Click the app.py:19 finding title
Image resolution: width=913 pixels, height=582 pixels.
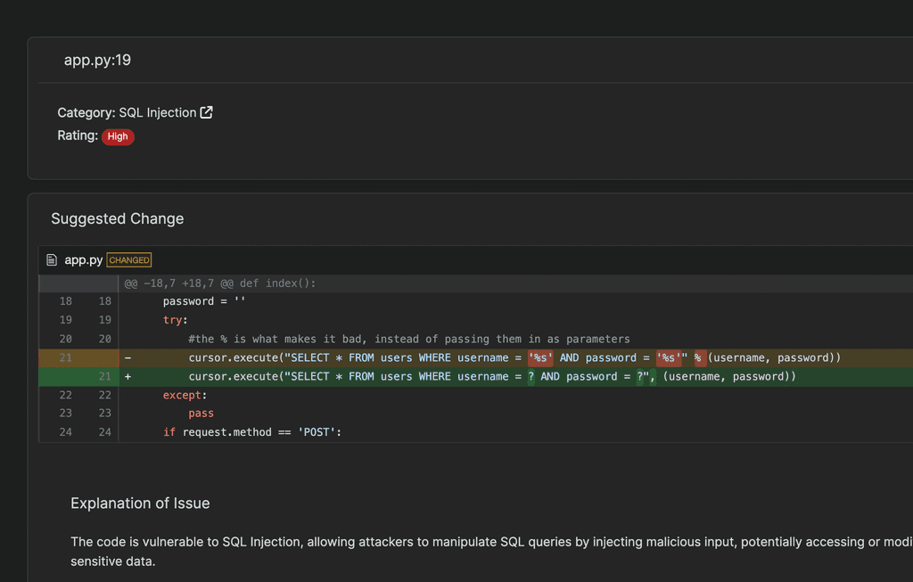[97, 60]
